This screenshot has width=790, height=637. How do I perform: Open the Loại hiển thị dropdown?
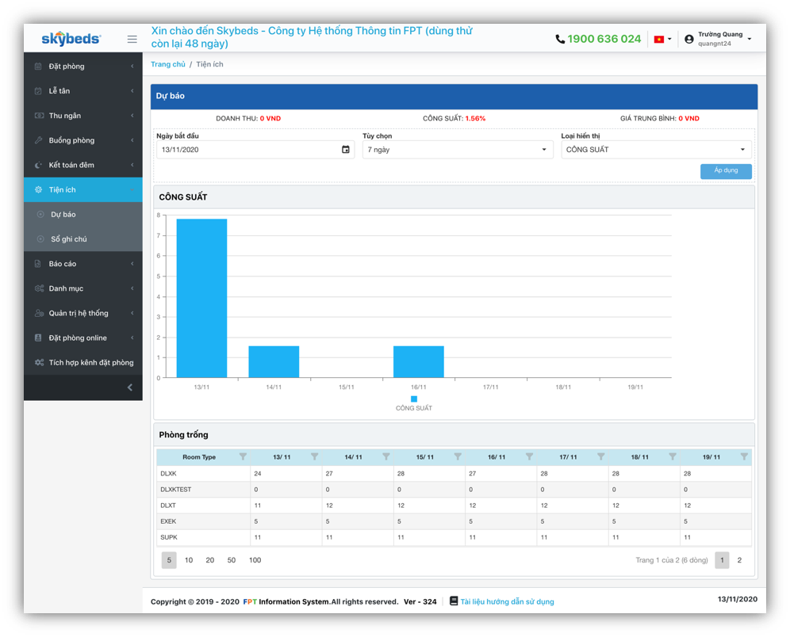655,150
